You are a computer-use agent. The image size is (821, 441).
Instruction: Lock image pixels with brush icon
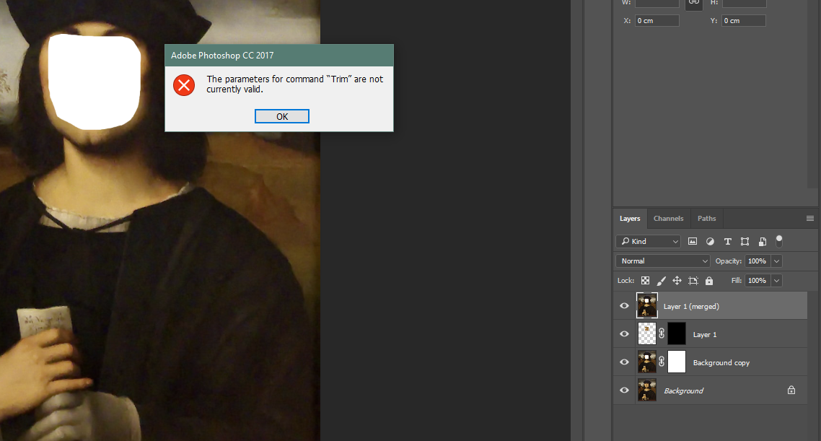click(x=662, y=281)
